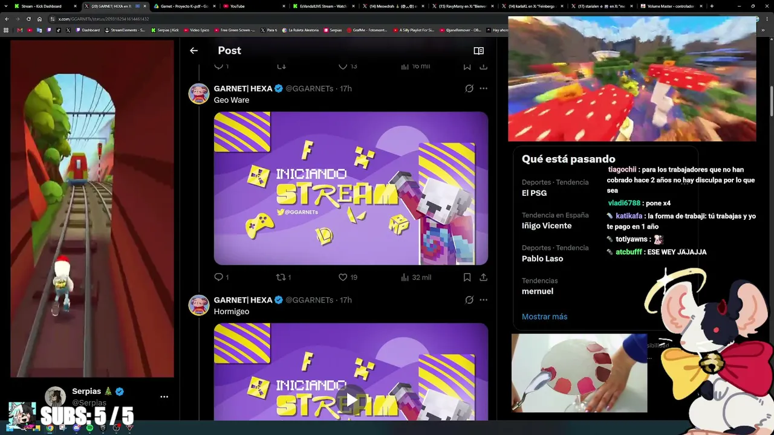Open the tab search dropdown
774x435 pixels.
pos(6,6)
